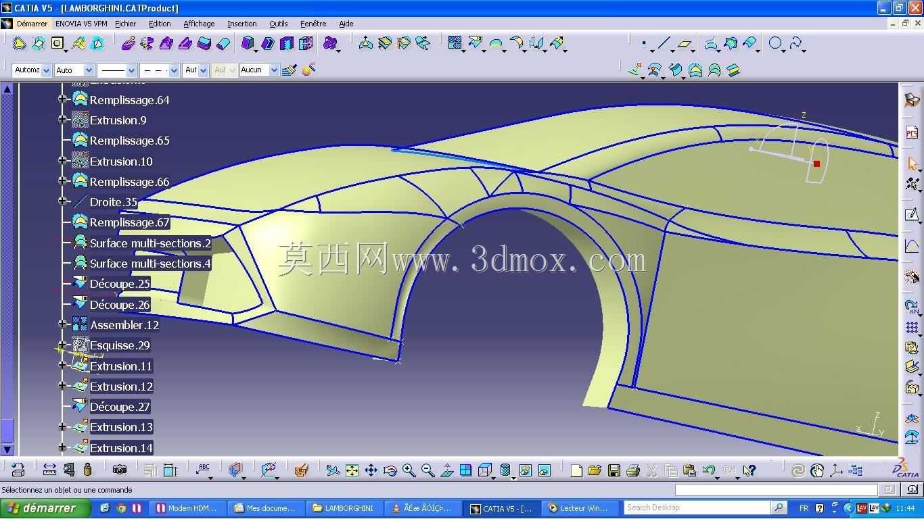
Task: Select Droite.35 in the tree
Action: (x=114, y=202)
